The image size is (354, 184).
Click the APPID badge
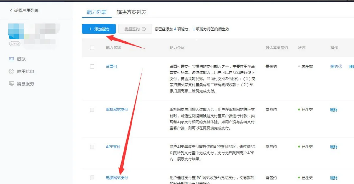[x=15, y=44]
